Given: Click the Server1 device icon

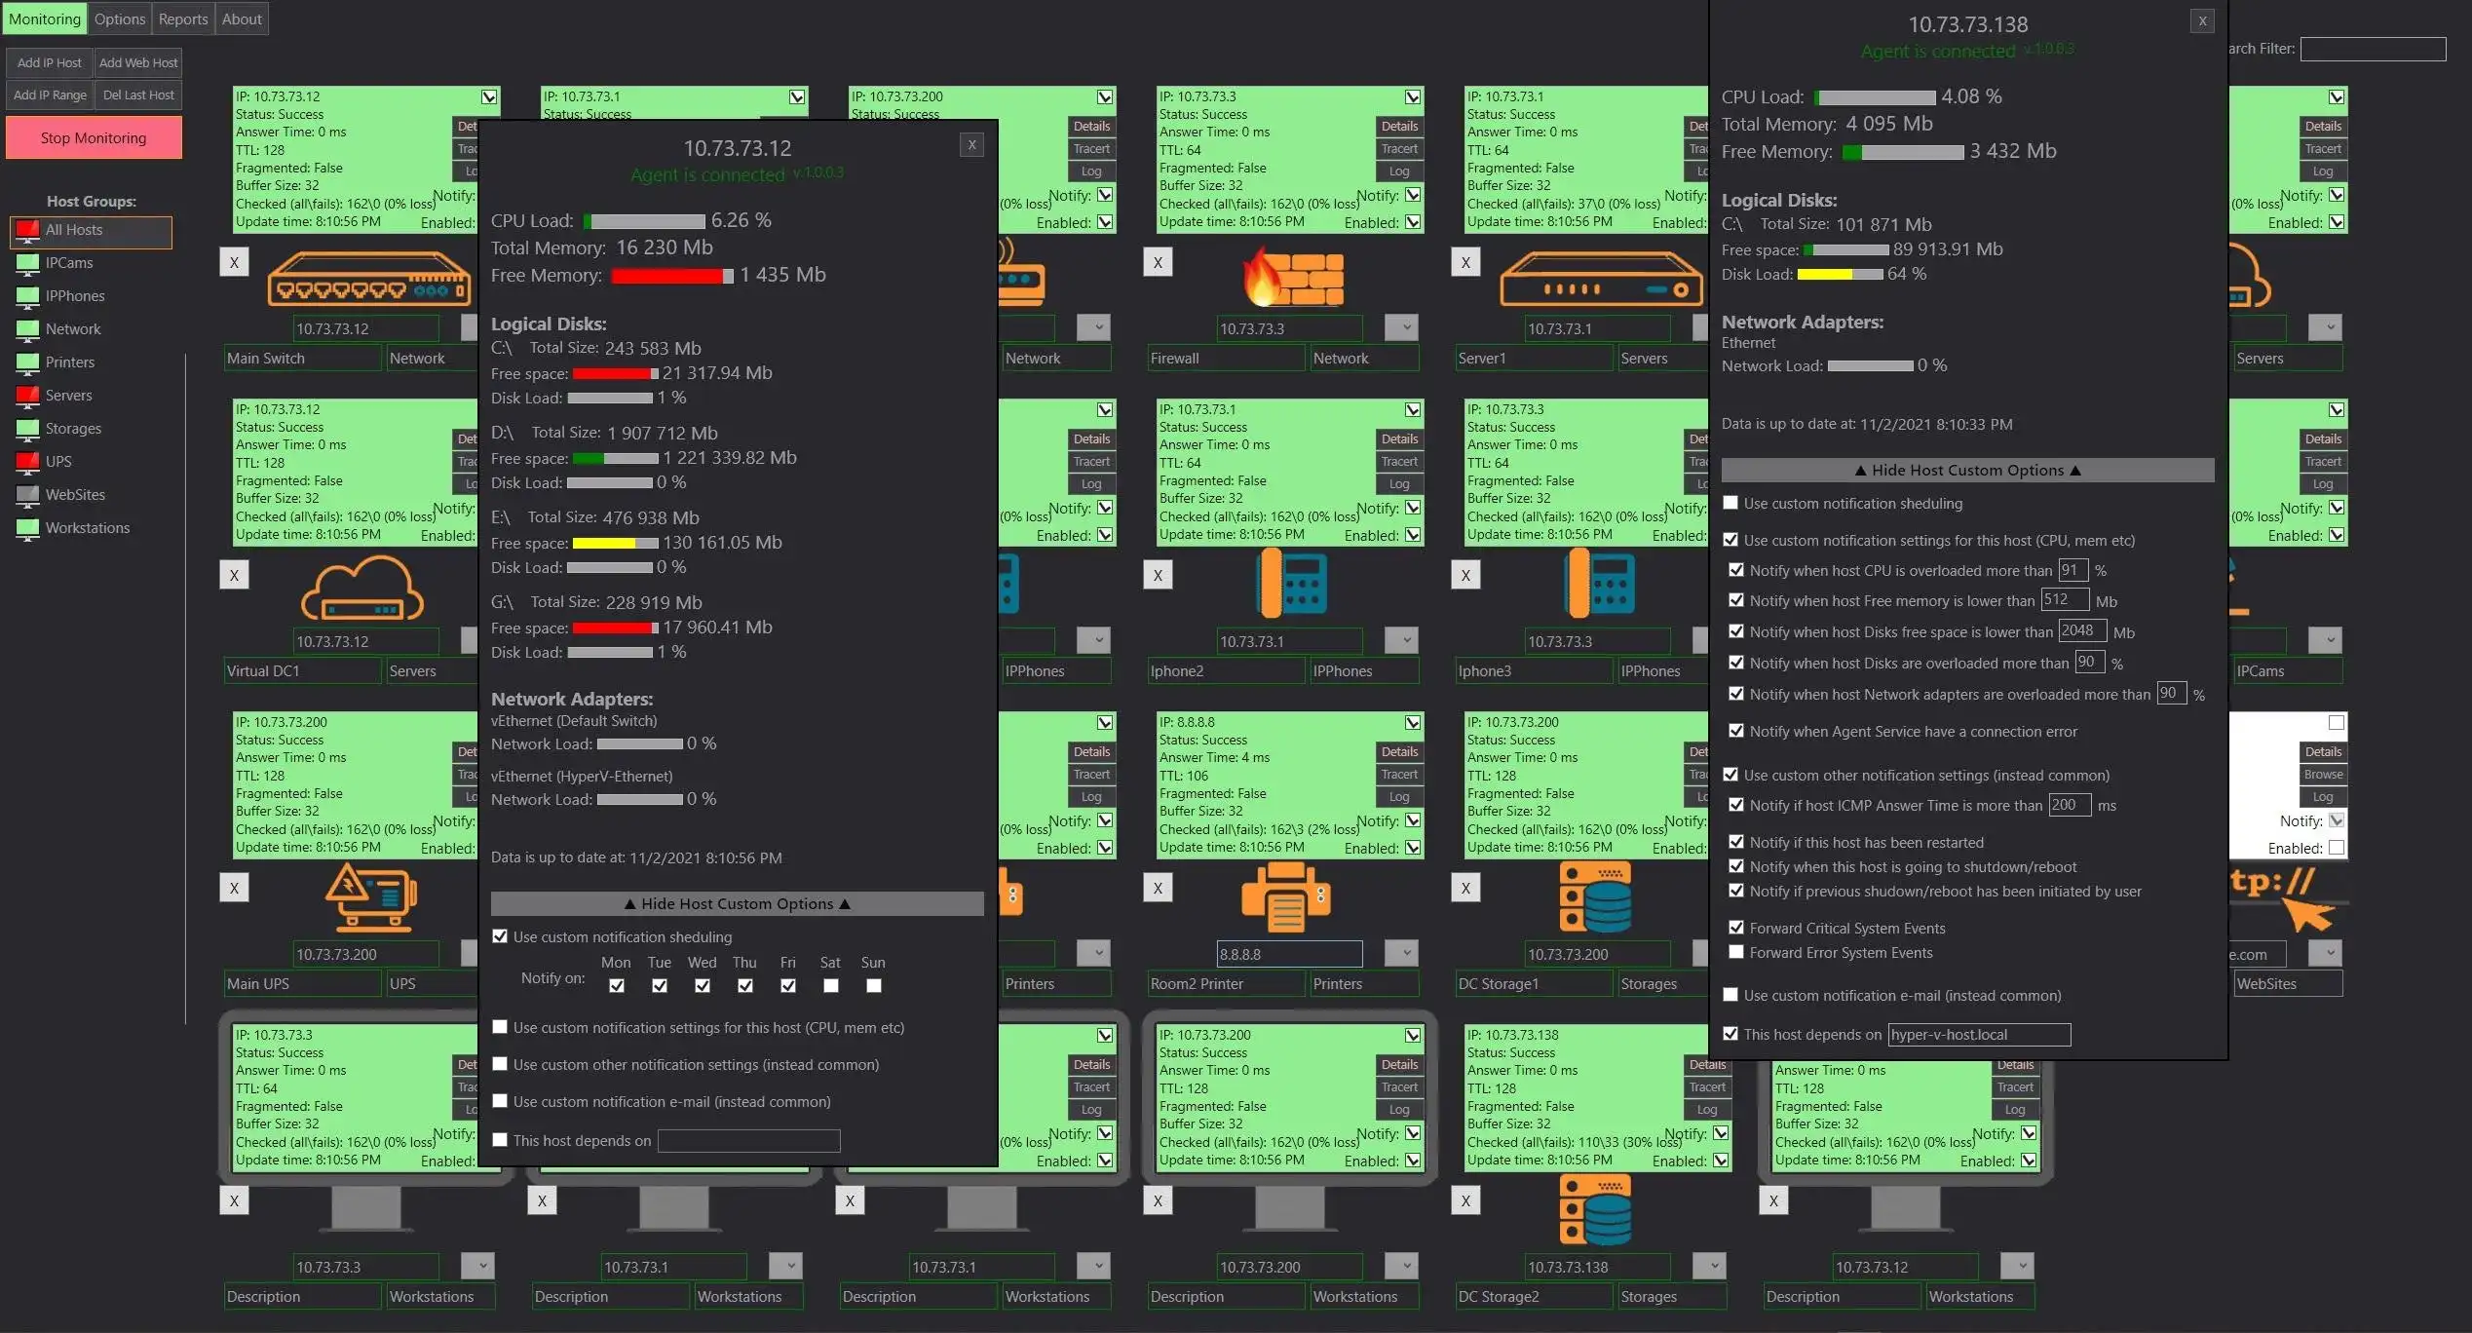Looking at the screenshot, I should coord(1600,279).
